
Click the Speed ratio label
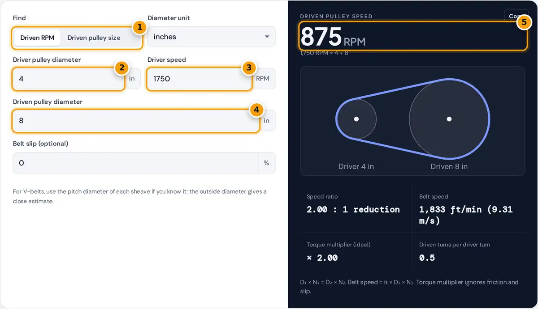coord(322,196)
